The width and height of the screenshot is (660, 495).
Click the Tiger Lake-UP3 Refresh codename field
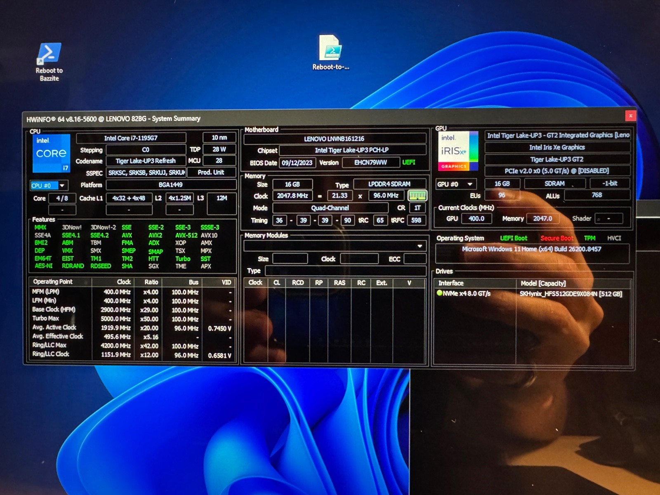point(146,161)
